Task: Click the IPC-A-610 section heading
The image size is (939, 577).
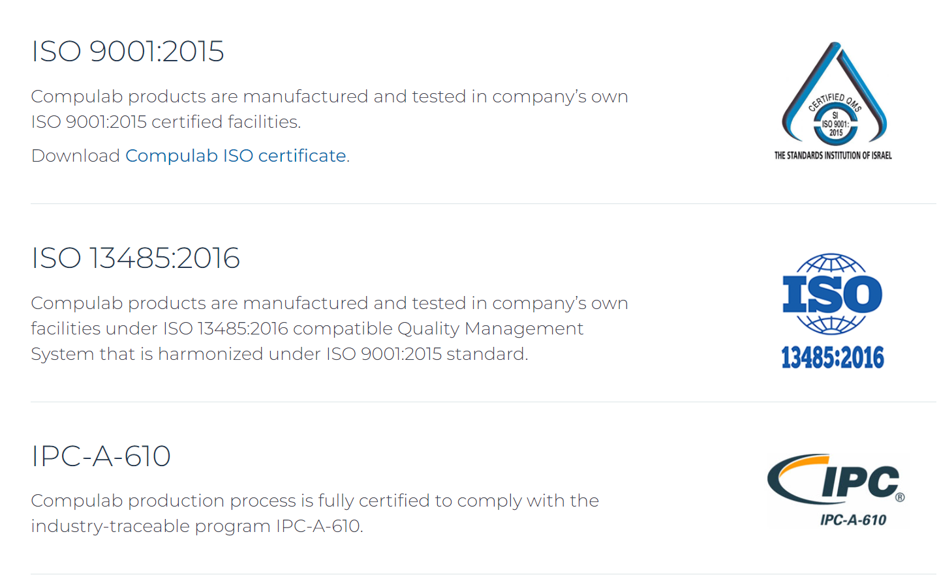Action: coord(101,456)
